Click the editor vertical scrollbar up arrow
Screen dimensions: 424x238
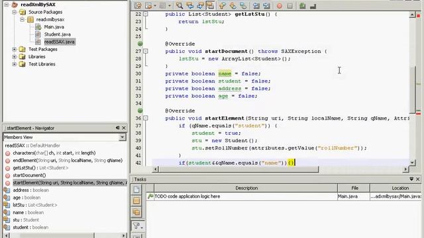[412, 15]
